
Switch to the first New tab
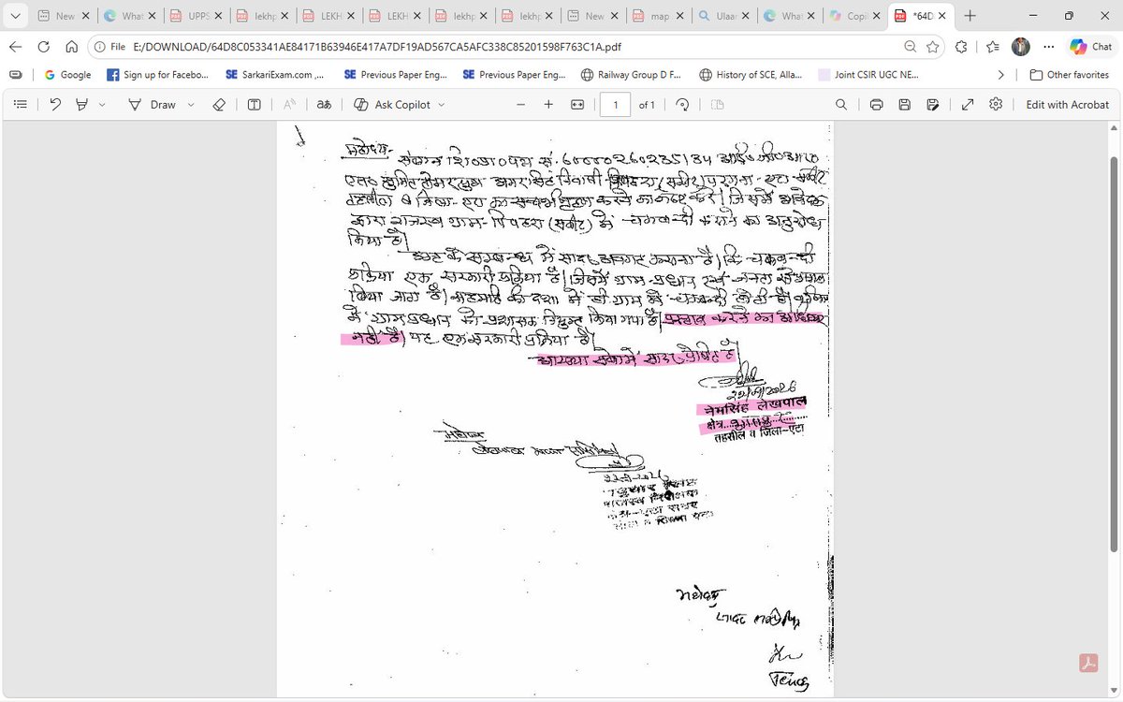[x=62, y=16]
